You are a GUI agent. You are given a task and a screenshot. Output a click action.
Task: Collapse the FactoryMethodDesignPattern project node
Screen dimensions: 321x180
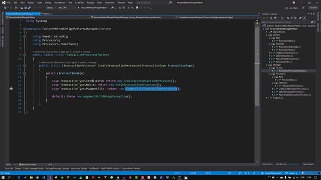(264, 29)
